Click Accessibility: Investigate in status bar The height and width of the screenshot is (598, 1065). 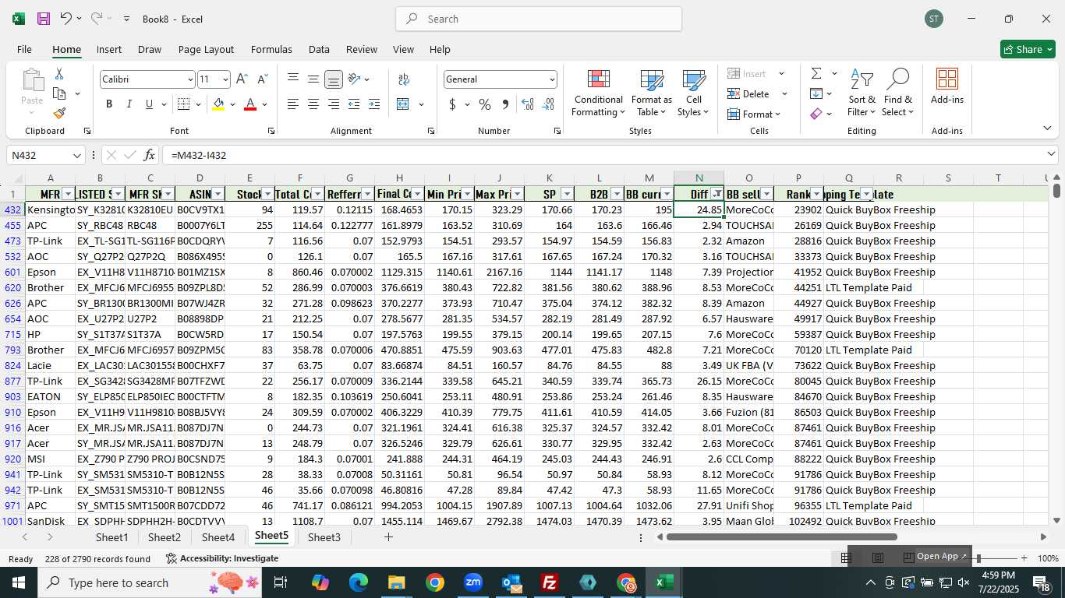pyautogui.click(x=222, y=558)
